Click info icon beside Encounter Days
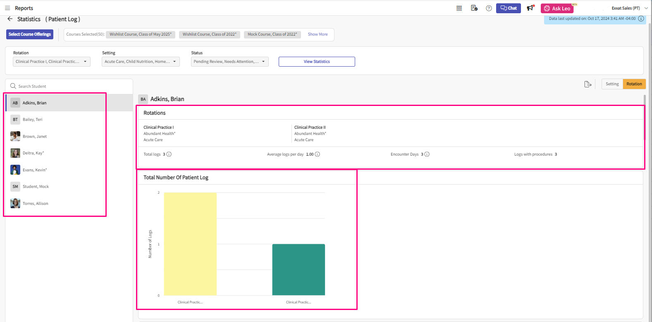 coord(427,154)
